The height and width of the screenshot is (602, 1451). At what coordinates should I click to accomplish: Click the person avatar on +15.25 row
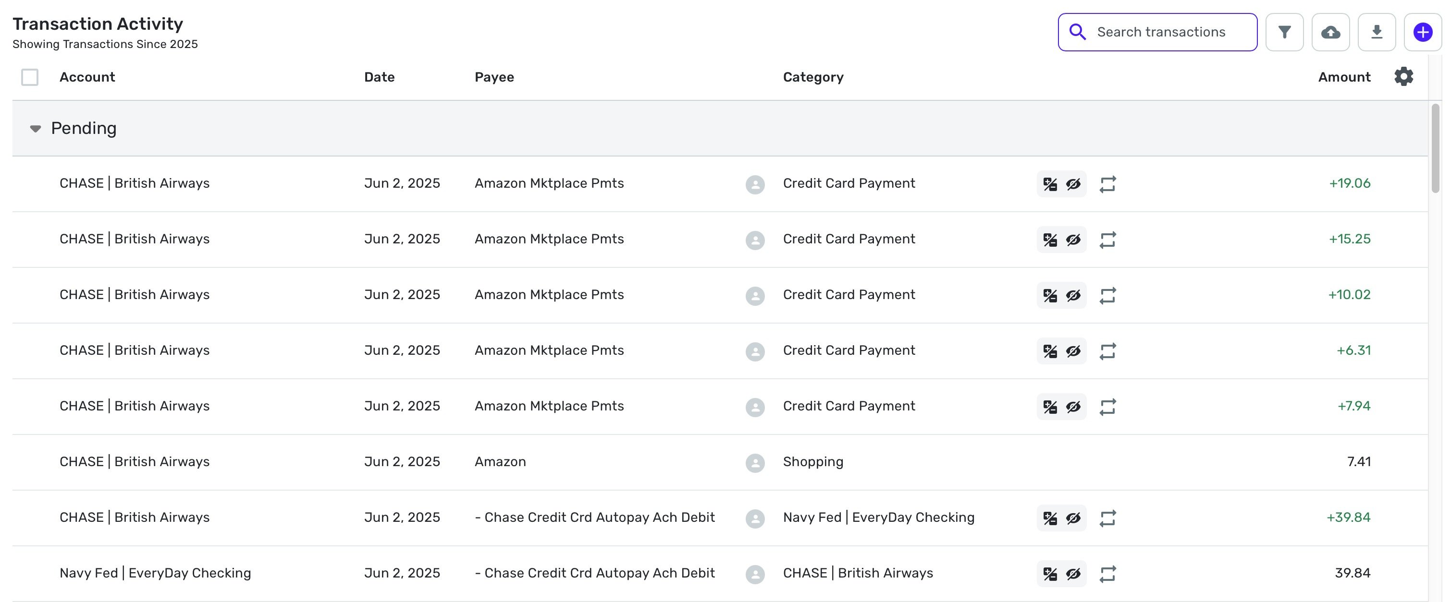tap(755, 240)
